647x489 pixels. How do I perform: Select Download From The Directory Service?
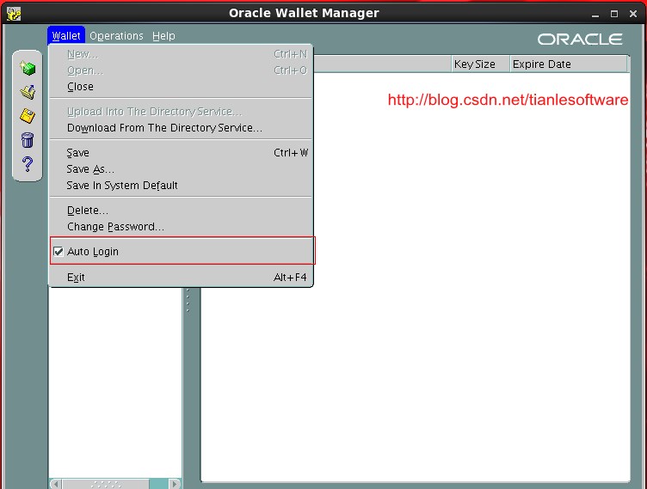point(181,128)
